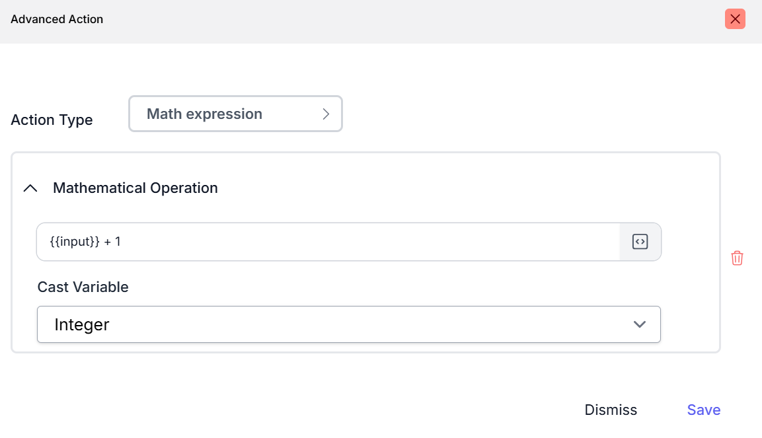Select the Integer value text
This screenshot has width=762, height=438.
(82, 324)
